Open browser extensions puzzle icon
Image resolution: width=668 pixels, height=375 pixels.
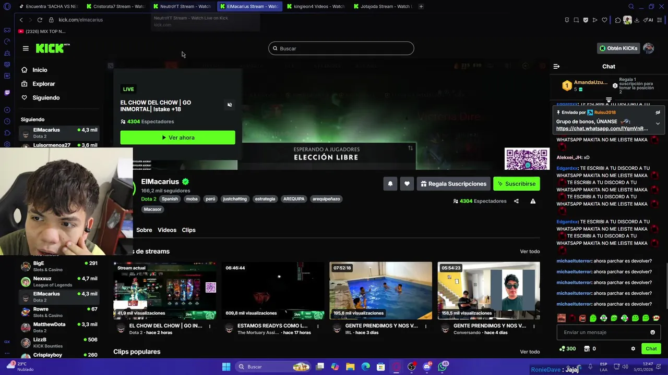(618, 20)
